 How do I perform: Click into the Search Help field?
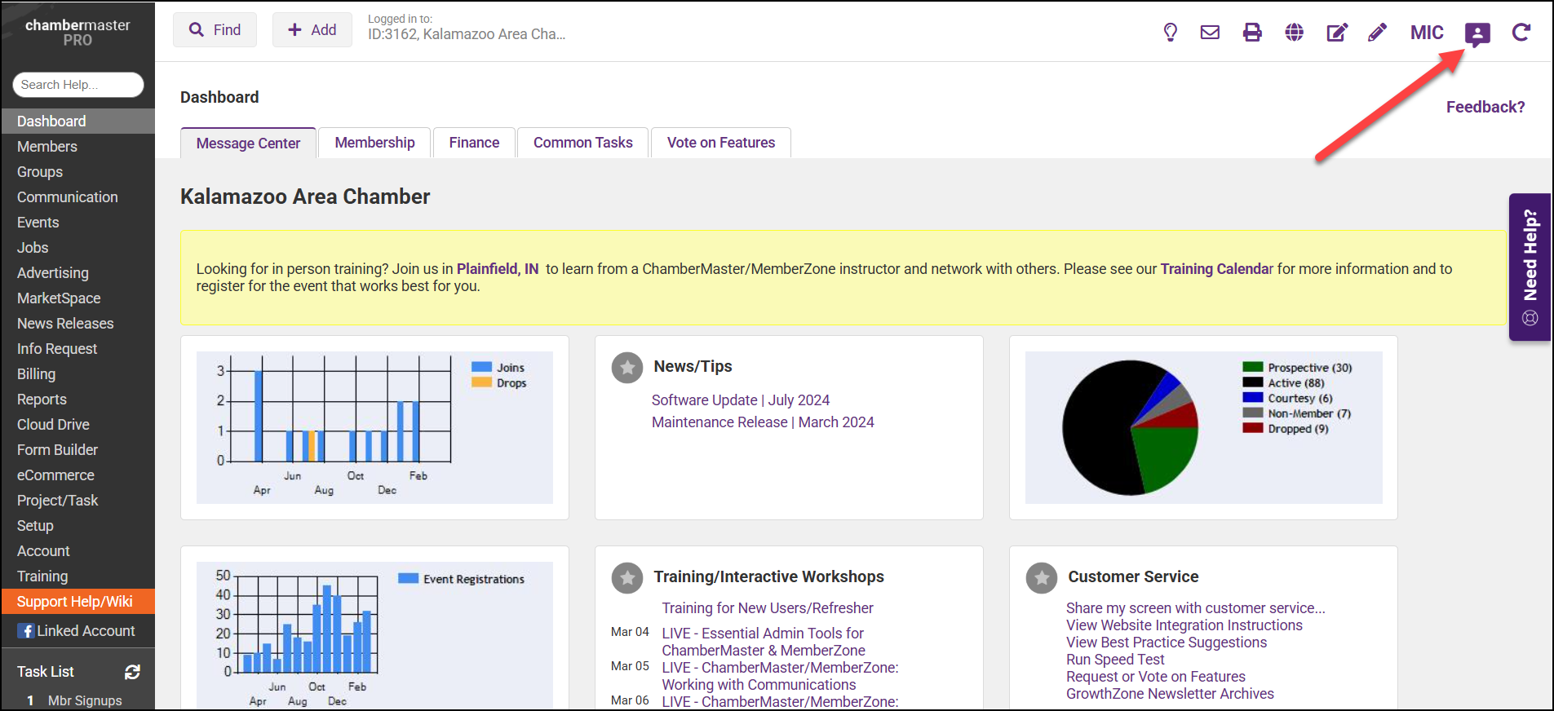[x=78, y=85]
